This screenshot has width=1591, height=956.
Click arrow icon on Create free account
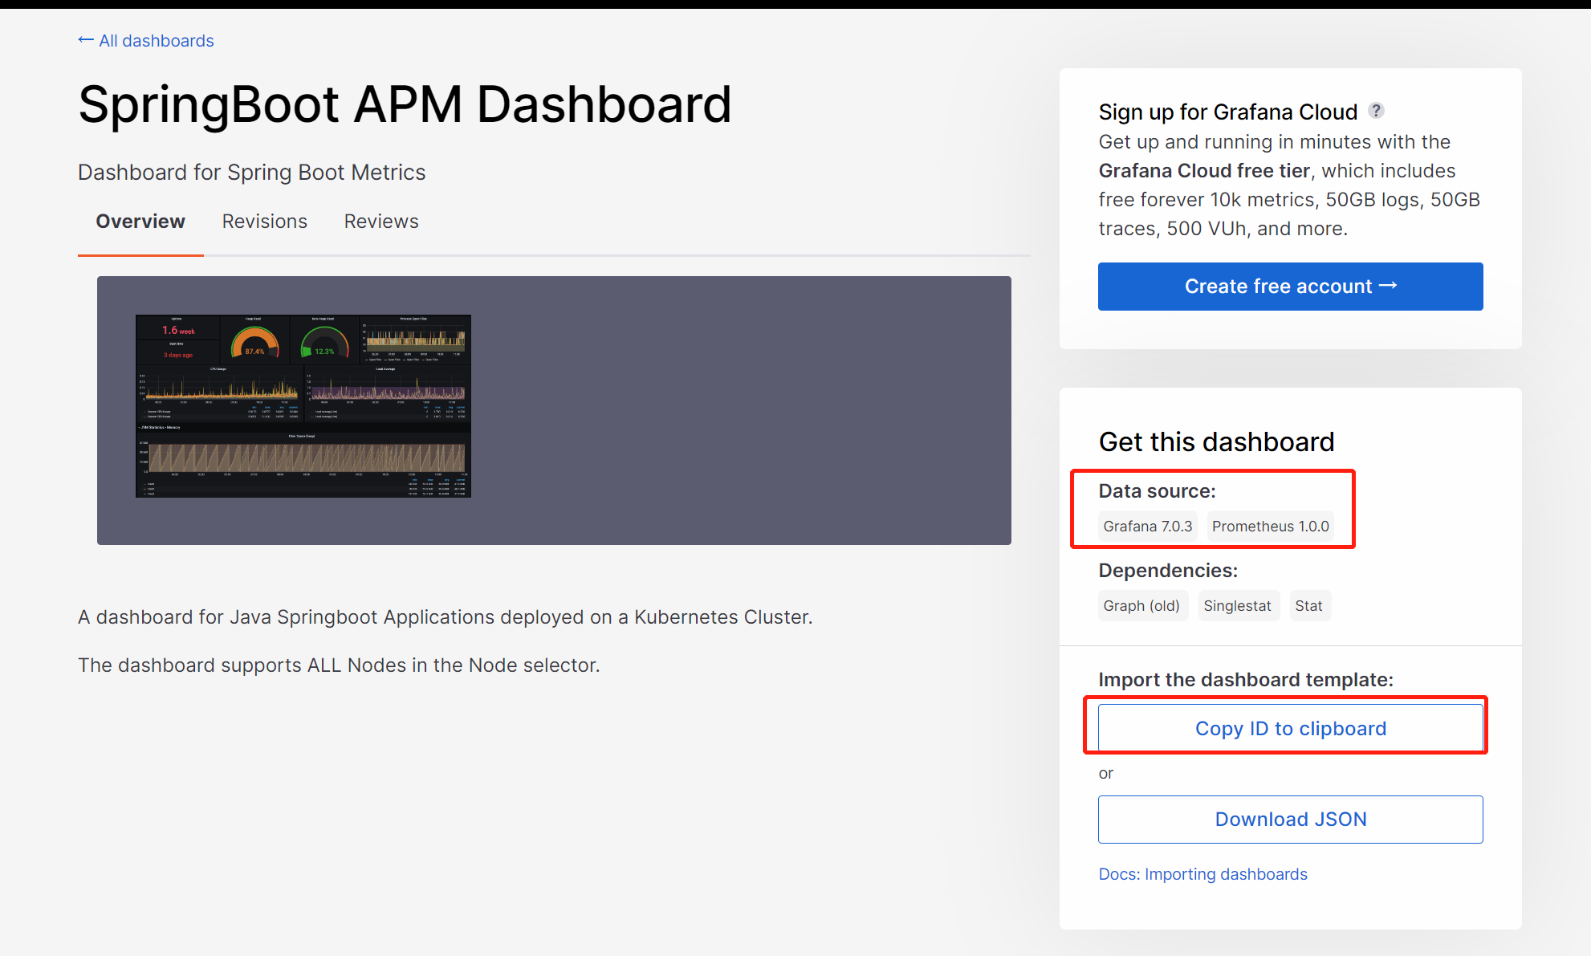click(x=1388, y=286)
